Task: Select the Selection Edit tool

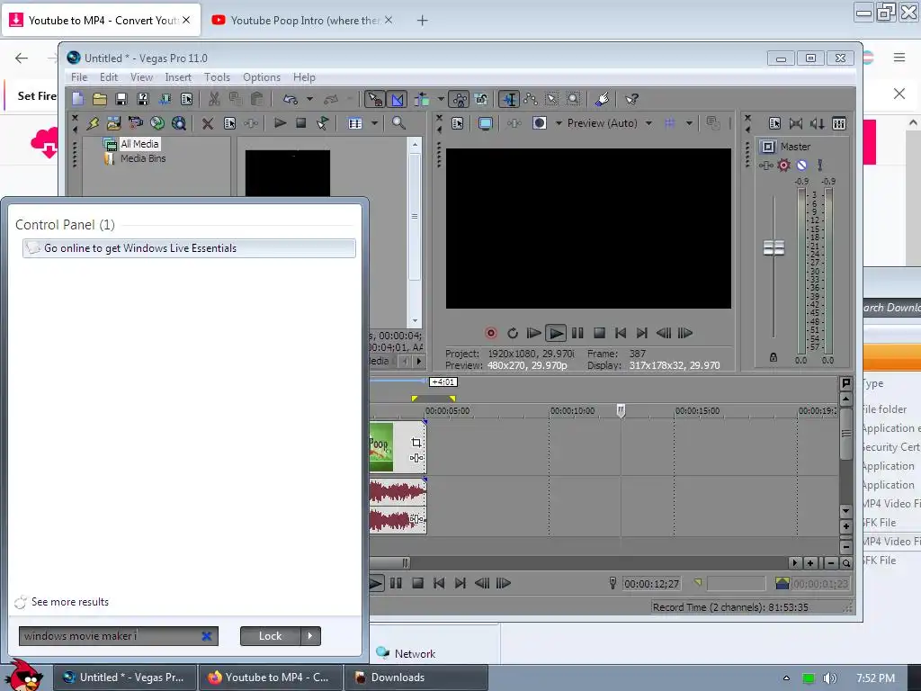Action: [x=551, y=99]
